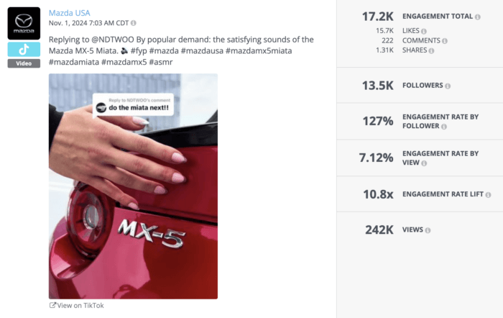Click the post caption text

click(181, 51)
